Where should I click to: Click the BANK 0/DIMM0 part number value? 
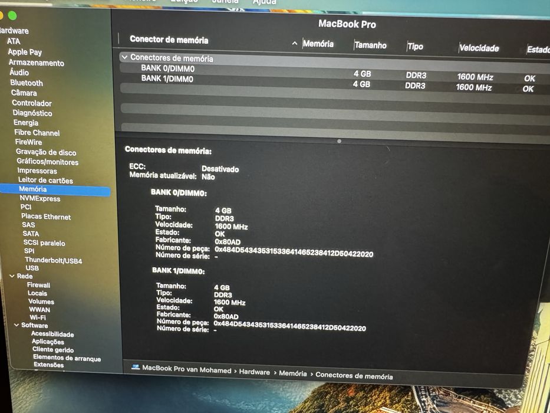294,252
